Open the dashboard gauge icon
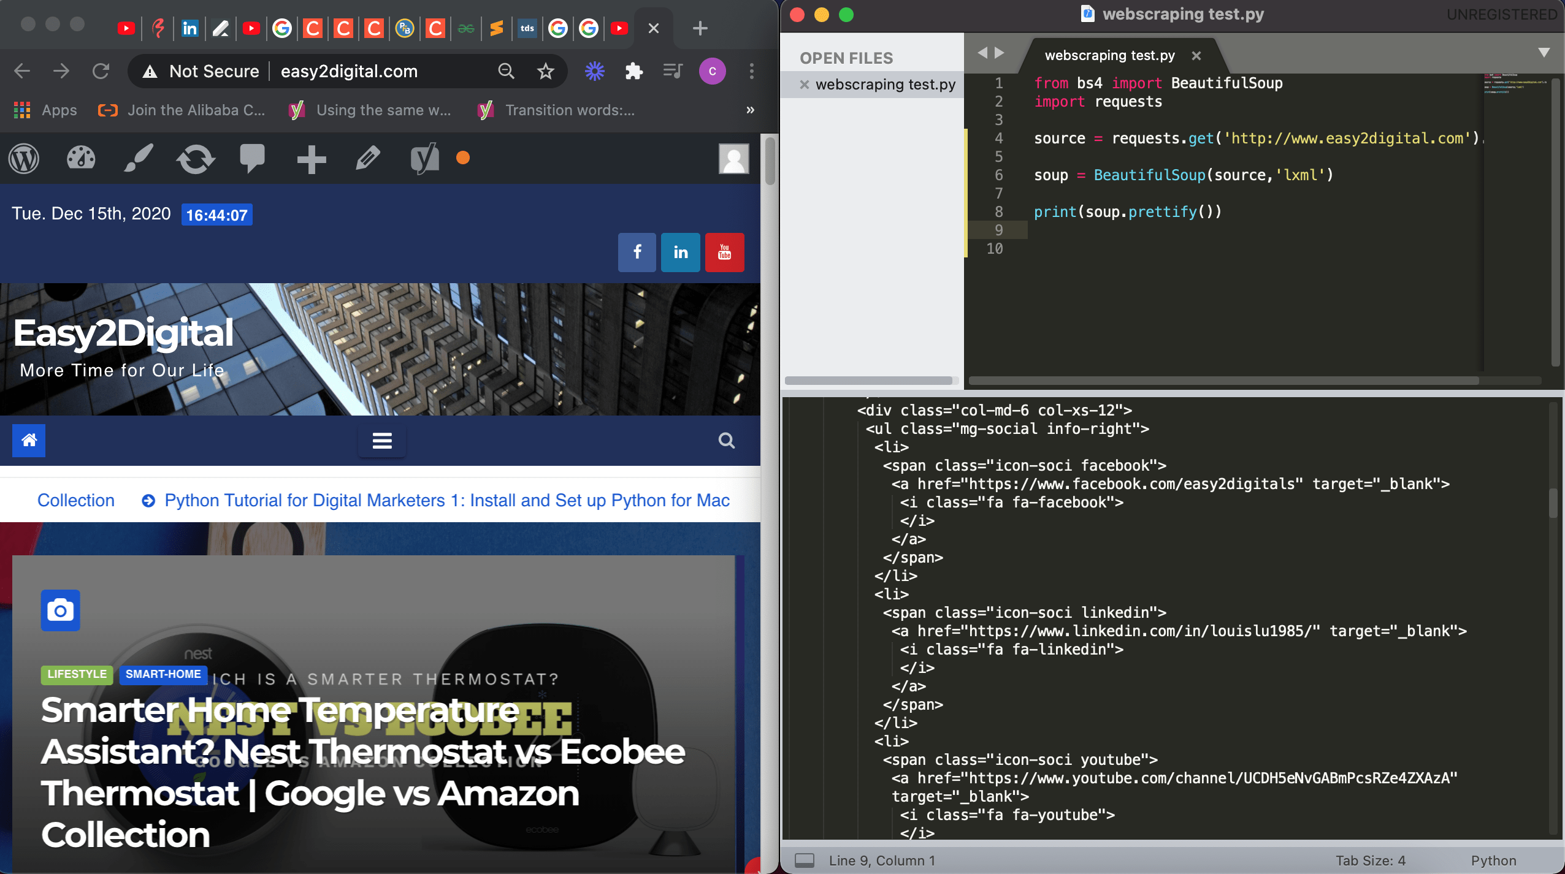Viewport: 1565px width, 874px height. pyautogui.click(x=81, y=159)
